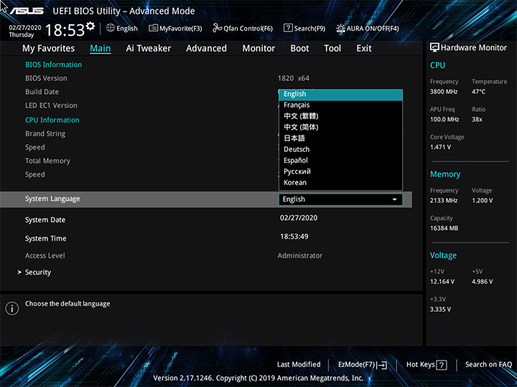Click Brand String label
Image resolution: width=517 pixels, height=387 pixels.
45,134
